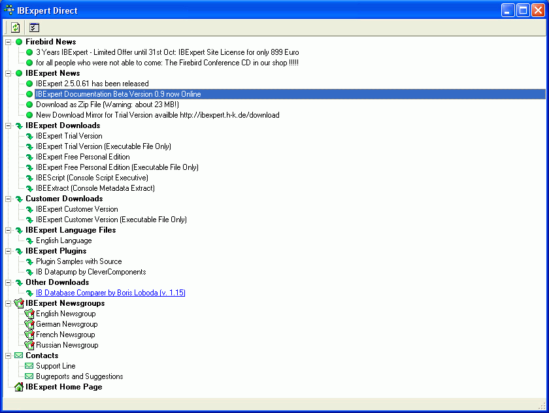Image resolution: width=549 pixels, height=413 pixels.
Task: Select Other Downloads heading
Action: 57,282
